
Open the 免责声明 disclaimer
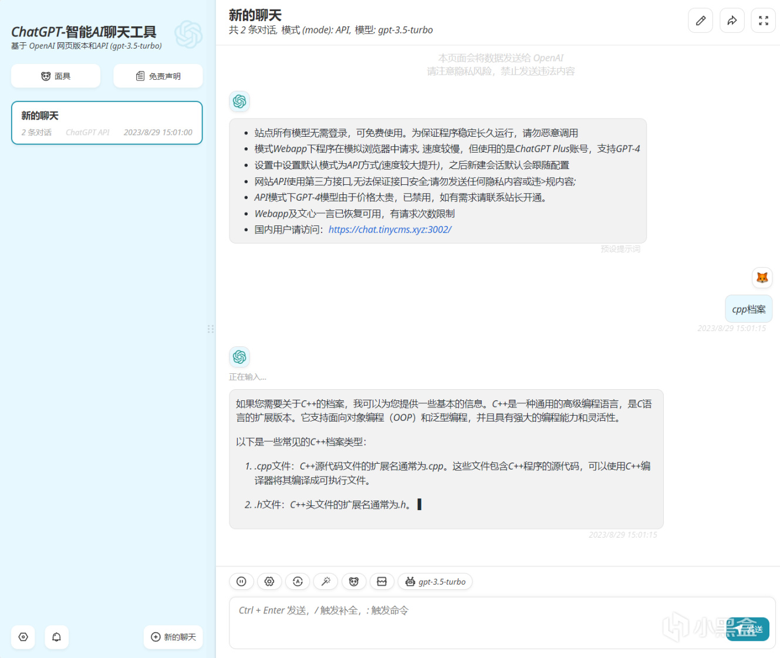click(158, 76)
